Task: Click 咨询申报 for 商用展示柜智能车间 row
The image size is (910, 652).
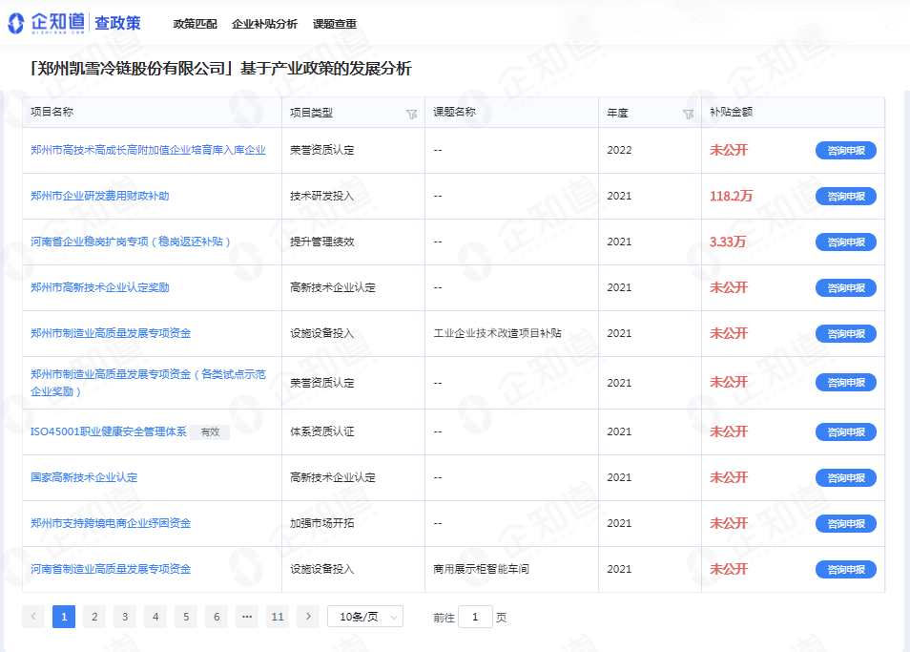Action: click(x=845, y=570)
